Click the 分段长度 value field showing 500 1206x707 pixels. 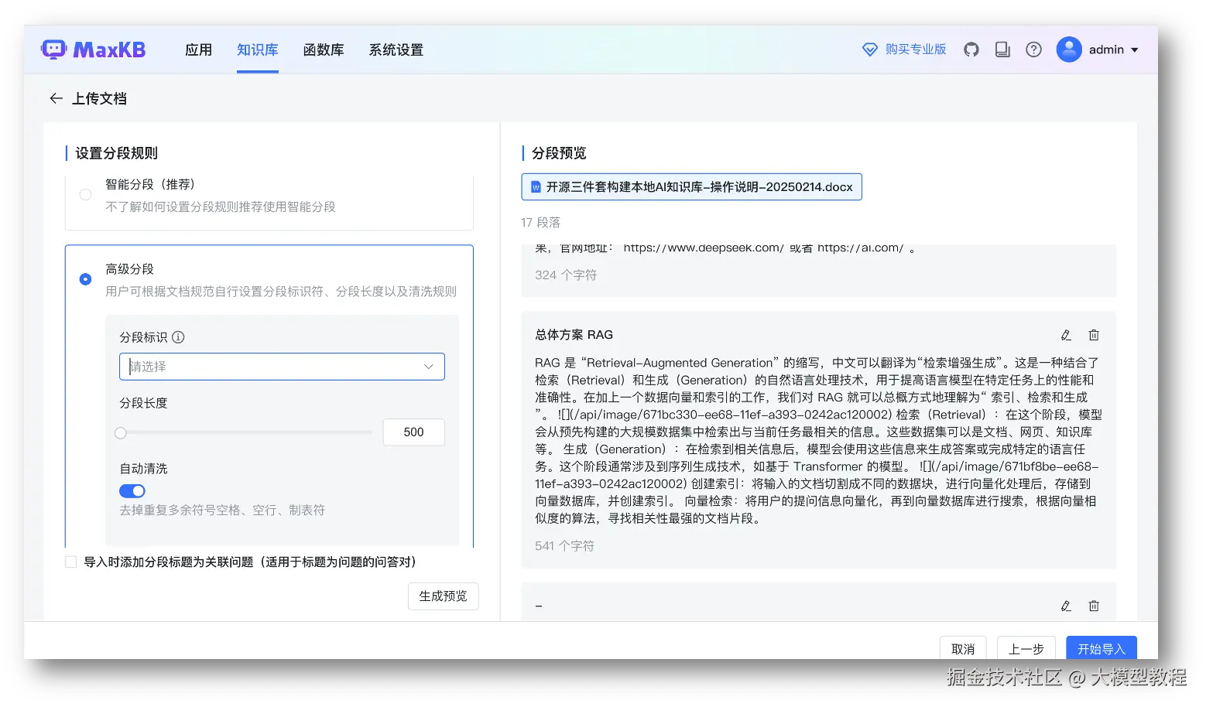point(414,432)
